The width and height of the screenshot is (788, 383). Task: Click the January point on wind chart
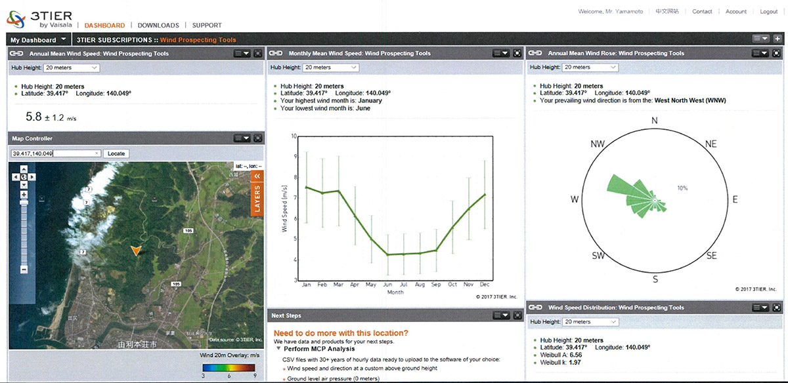[306, 188]
